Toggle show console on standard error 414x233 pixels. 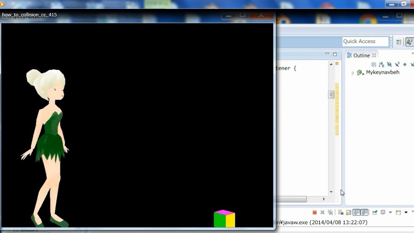(x=365, y=213)
